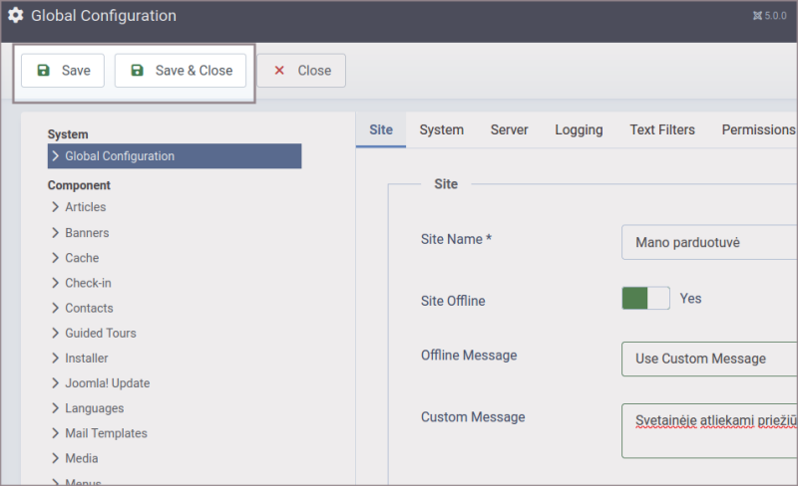Click the Global Configuration gear icon
The height and width of the screenshot is (486, 798).
click(x=16, y=15)
